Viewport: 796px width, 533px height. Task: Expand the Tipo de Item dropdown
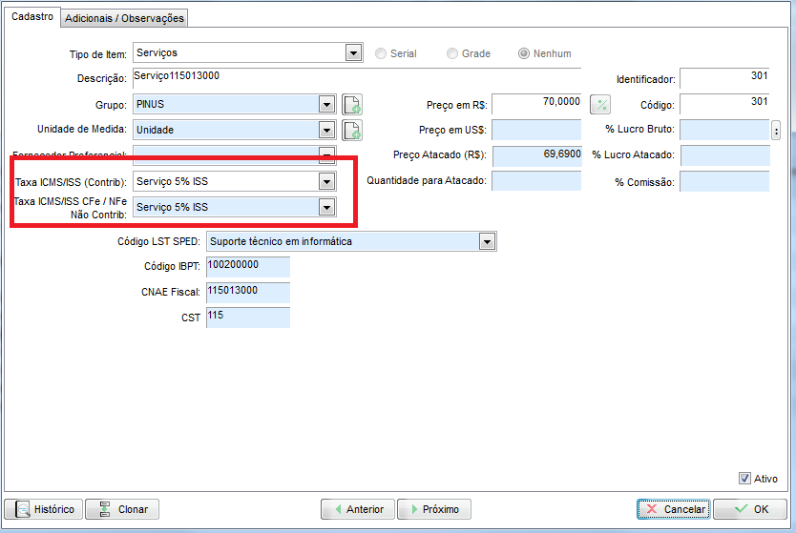coord(353,53)
